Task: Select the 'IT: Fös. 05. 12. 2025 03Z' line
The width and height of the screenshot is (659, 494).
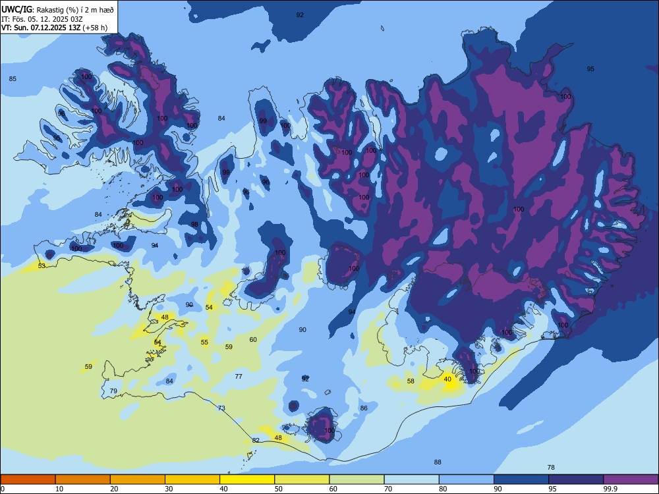Action: point(42,19)
